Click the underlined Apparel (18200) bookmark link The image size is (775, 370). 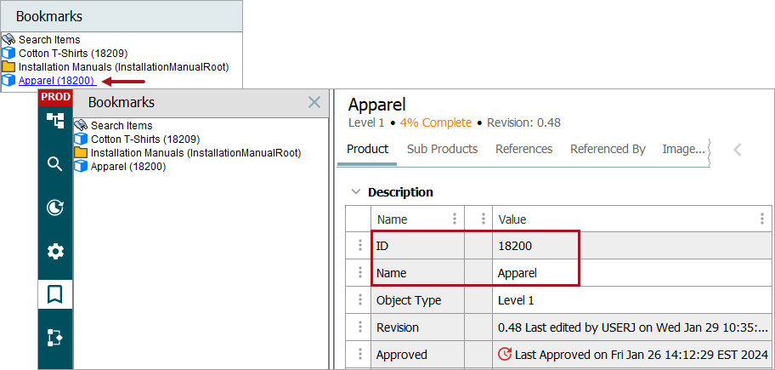[56, 81]
